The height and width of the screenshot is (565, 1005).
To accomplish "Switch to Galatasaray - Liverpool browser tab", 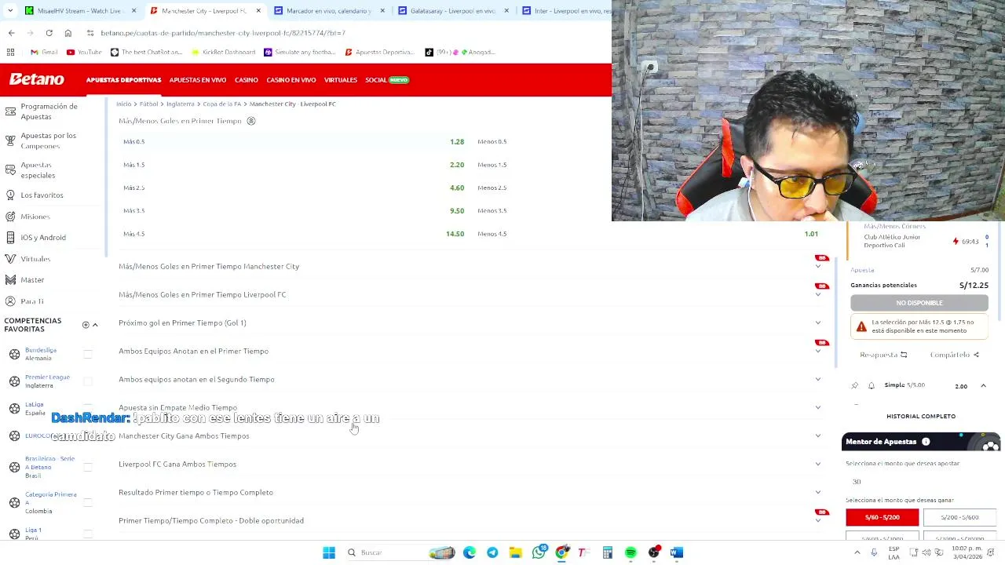I will (451, 11).
